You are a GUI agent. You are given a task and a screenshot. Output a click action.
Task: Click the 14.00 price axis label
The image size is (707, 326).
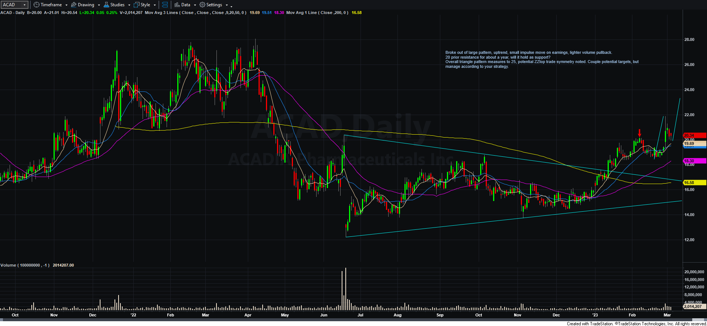tap(689, 215)
